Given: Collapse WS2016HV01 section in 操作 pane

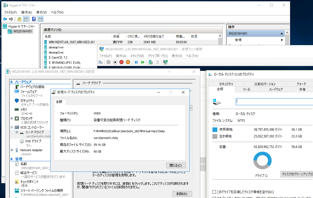Looking at the screenshot, I should (x=282, y=33).
